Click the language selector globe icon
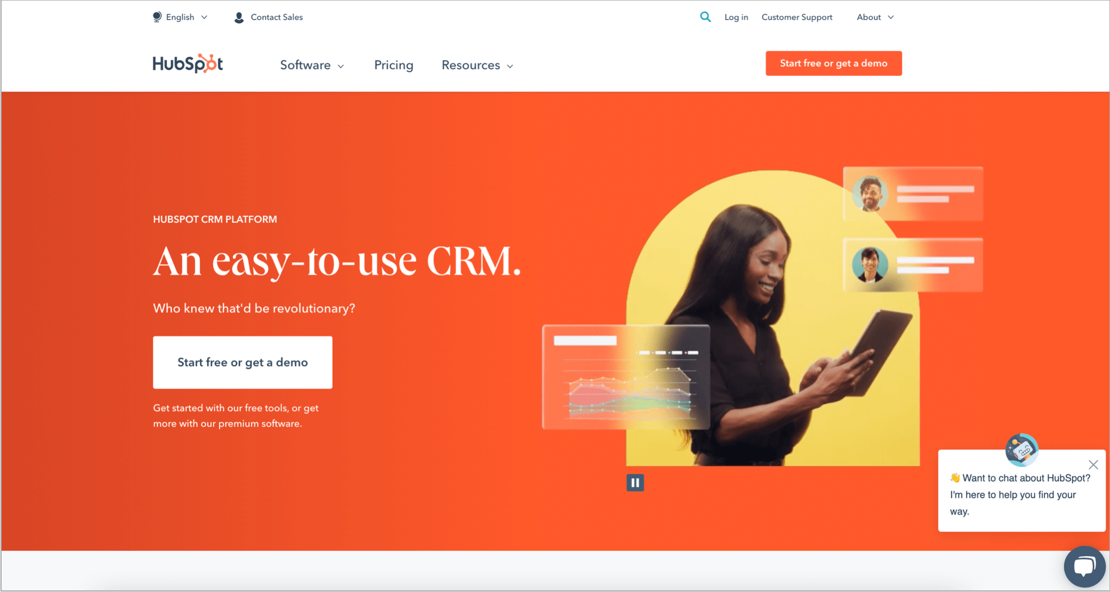 pyautogui.click(x=156, y=17)
